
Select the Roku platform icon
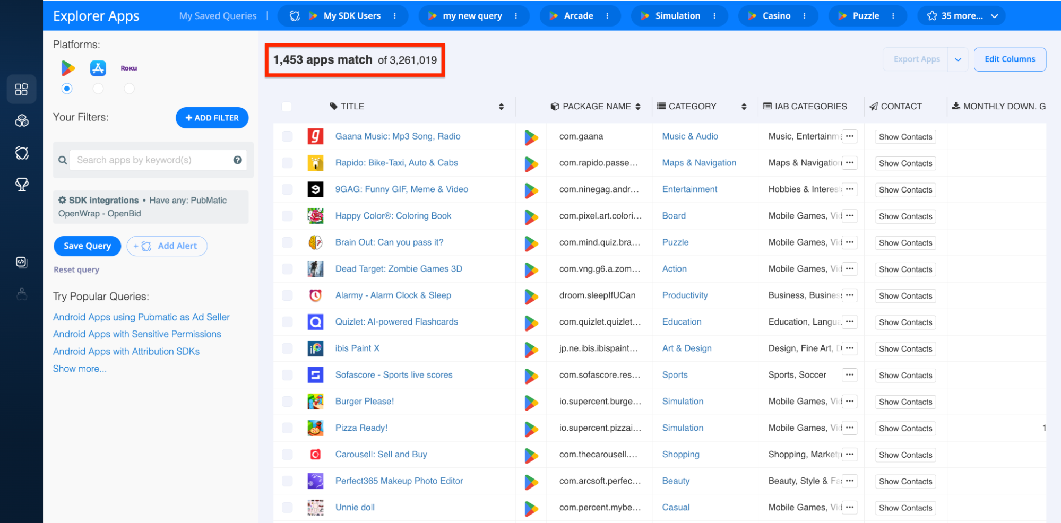(x=129, y=68)
